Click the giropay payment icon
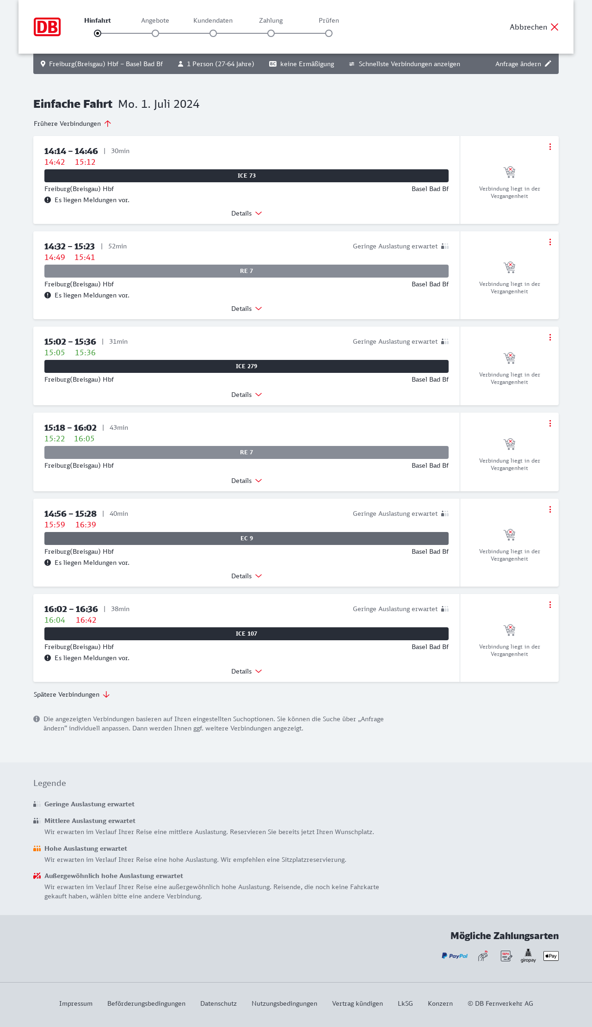592x1027 pixels. [528, 956]
